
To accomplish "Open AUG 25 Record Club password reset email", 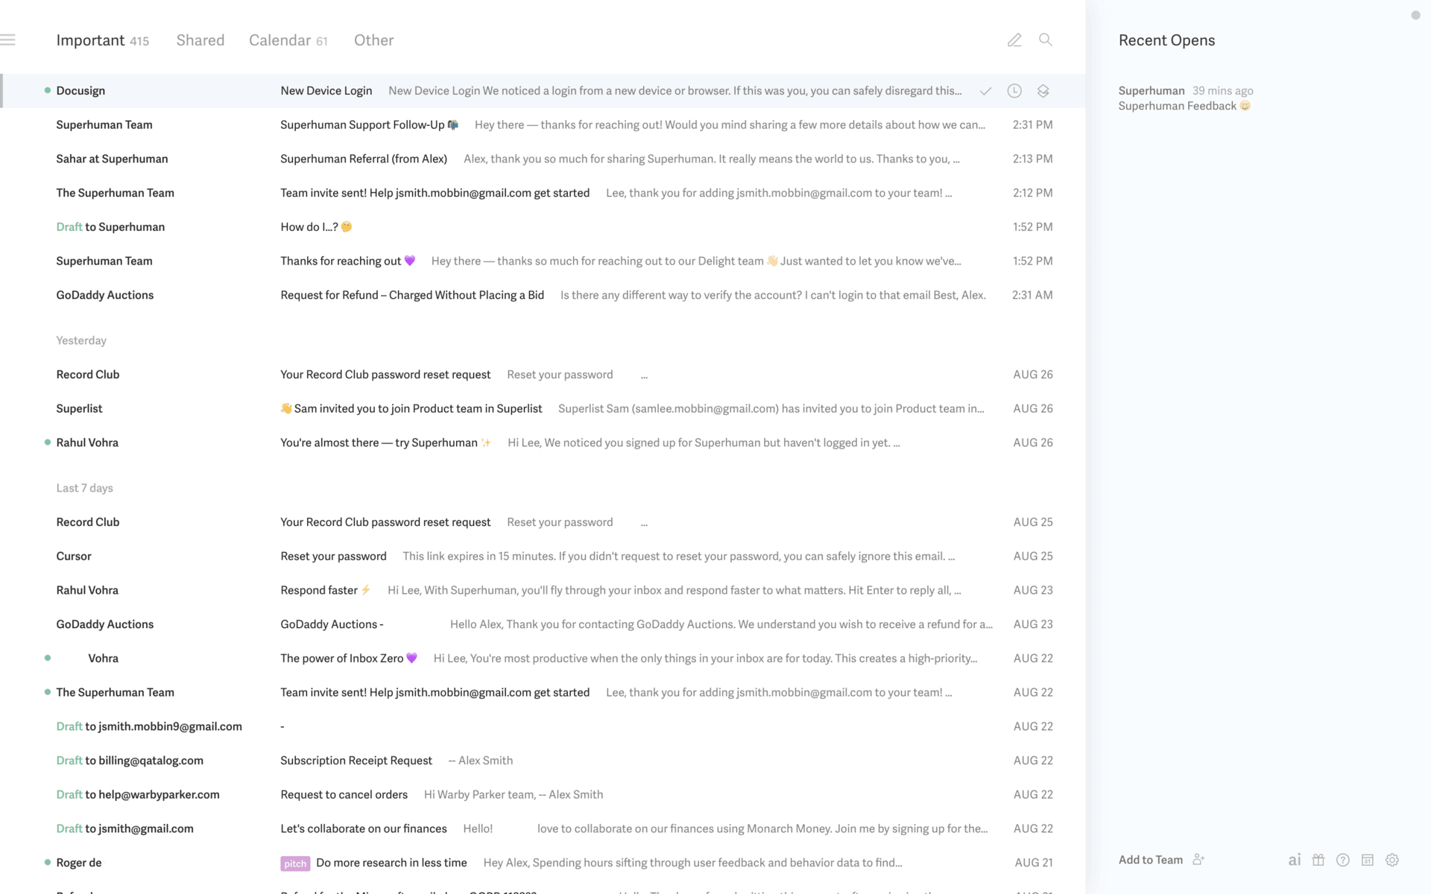I will pos(543,522).
